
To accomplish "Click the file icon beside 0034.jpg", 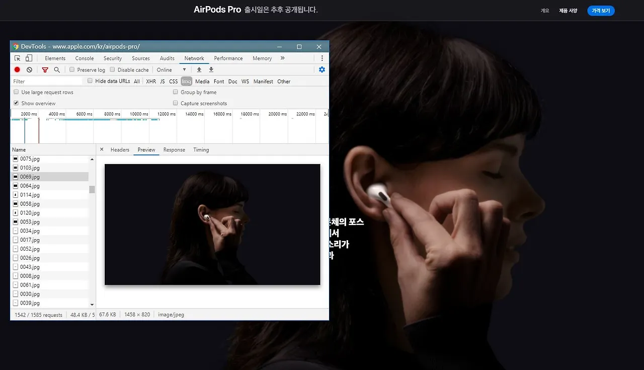I will tap(15, 231).
